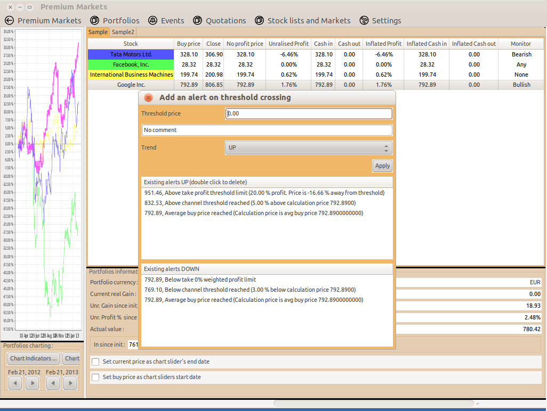Image resolution: width=547 pixels, height=411 pixels.
Task: Click the Existing alerts UP list header
Action: coord(267,182)
